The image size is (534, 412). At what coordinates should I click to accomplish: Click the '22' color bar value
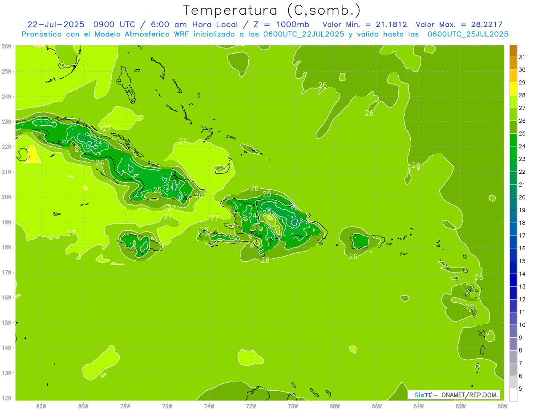[x=522, y=172]
